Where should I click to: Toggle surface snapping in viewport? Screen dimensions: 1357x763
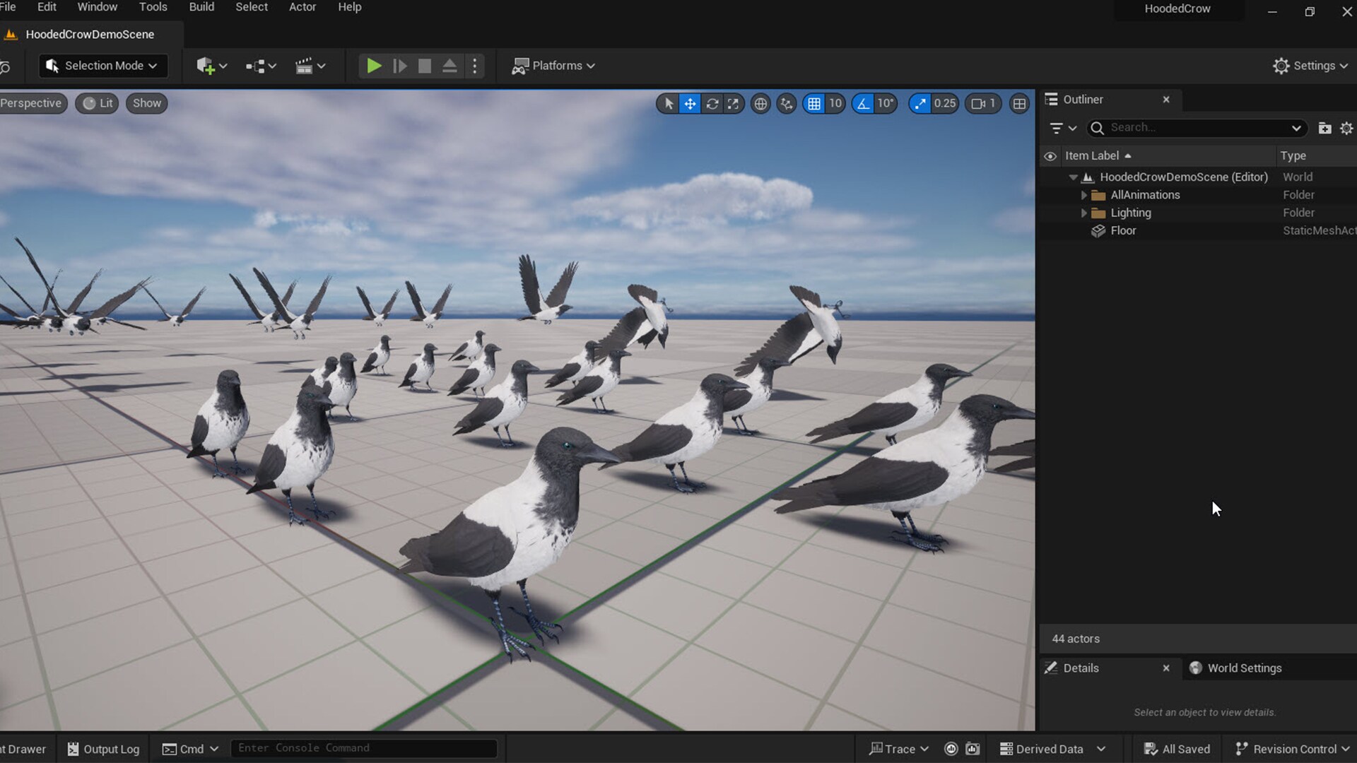(x=787, y=103)
